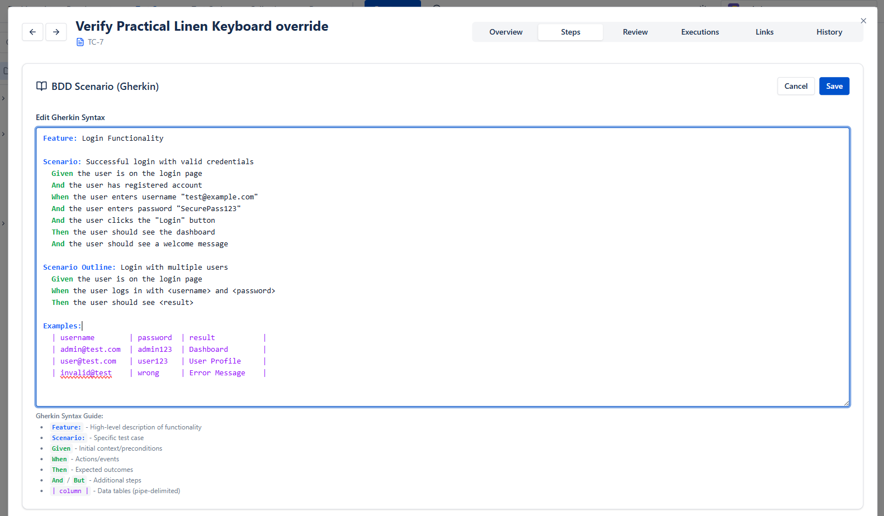This screenshot has width=884, height=516.
Task: Place cursor on the Examples: line
Action: point(62,326)
